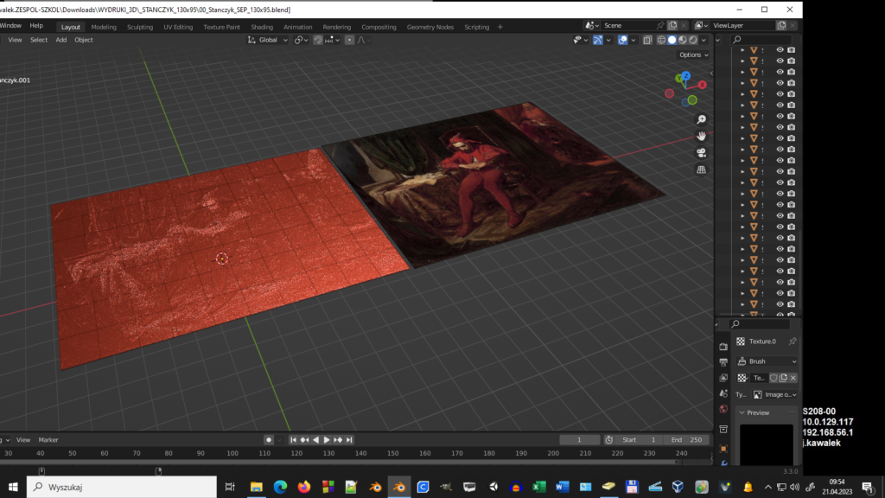Image resolution: width=885 pixels, height=498 pixels.
Task: Select the pan view hand icon
Action: coord(701,136)
